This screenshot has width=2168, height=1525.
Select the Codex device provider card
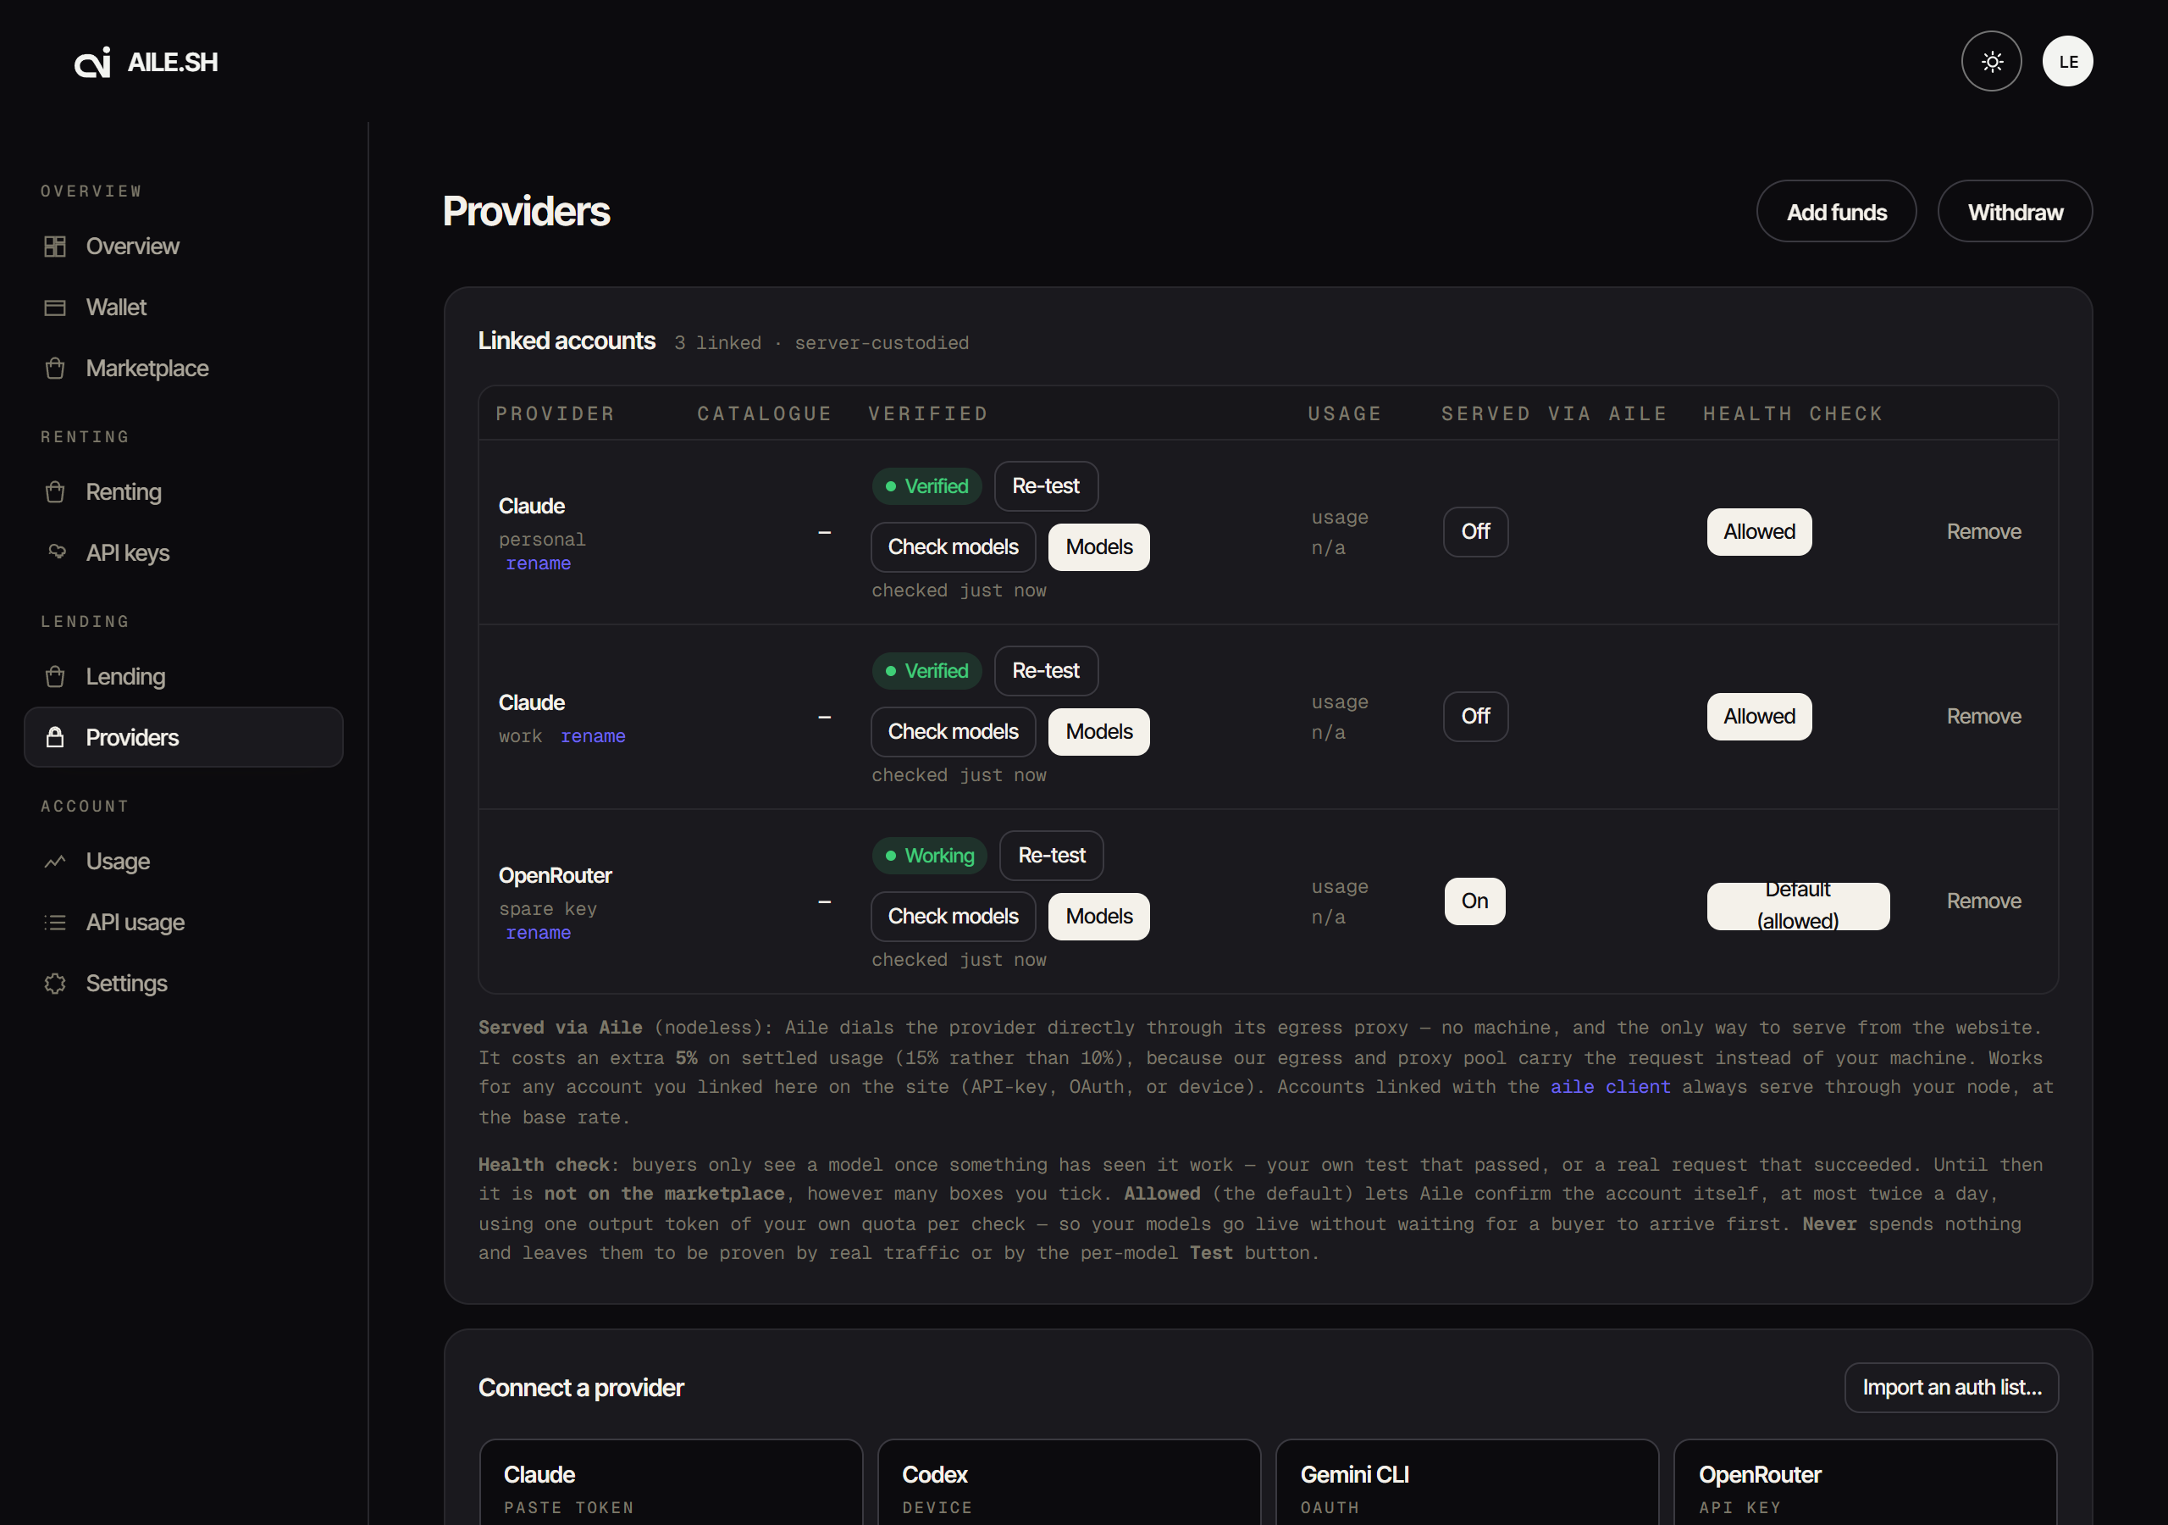(x=1069, y=1483)
